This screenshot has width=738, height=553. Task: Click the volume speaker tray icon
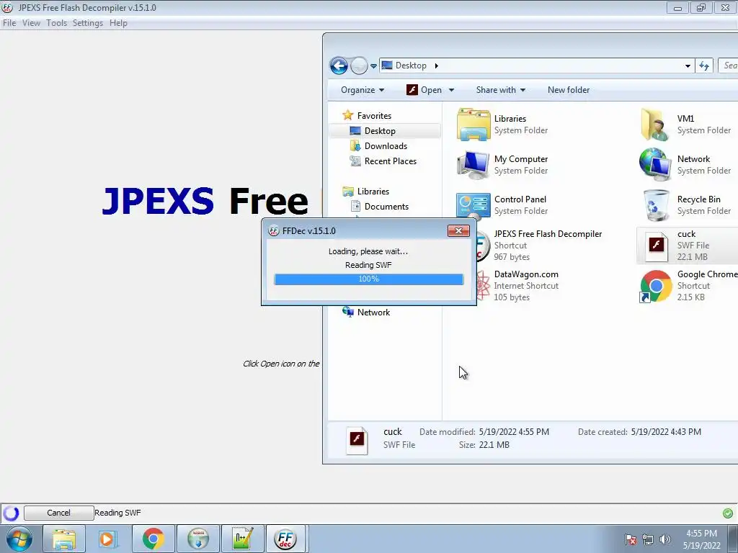[x=664, y=539]
